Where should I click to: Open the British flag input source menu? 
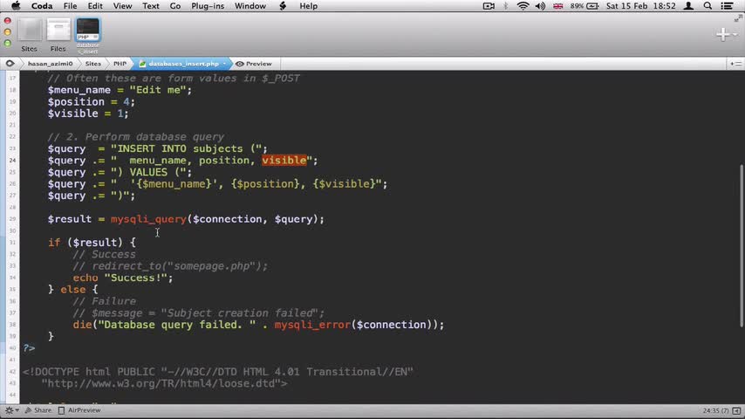557,6
